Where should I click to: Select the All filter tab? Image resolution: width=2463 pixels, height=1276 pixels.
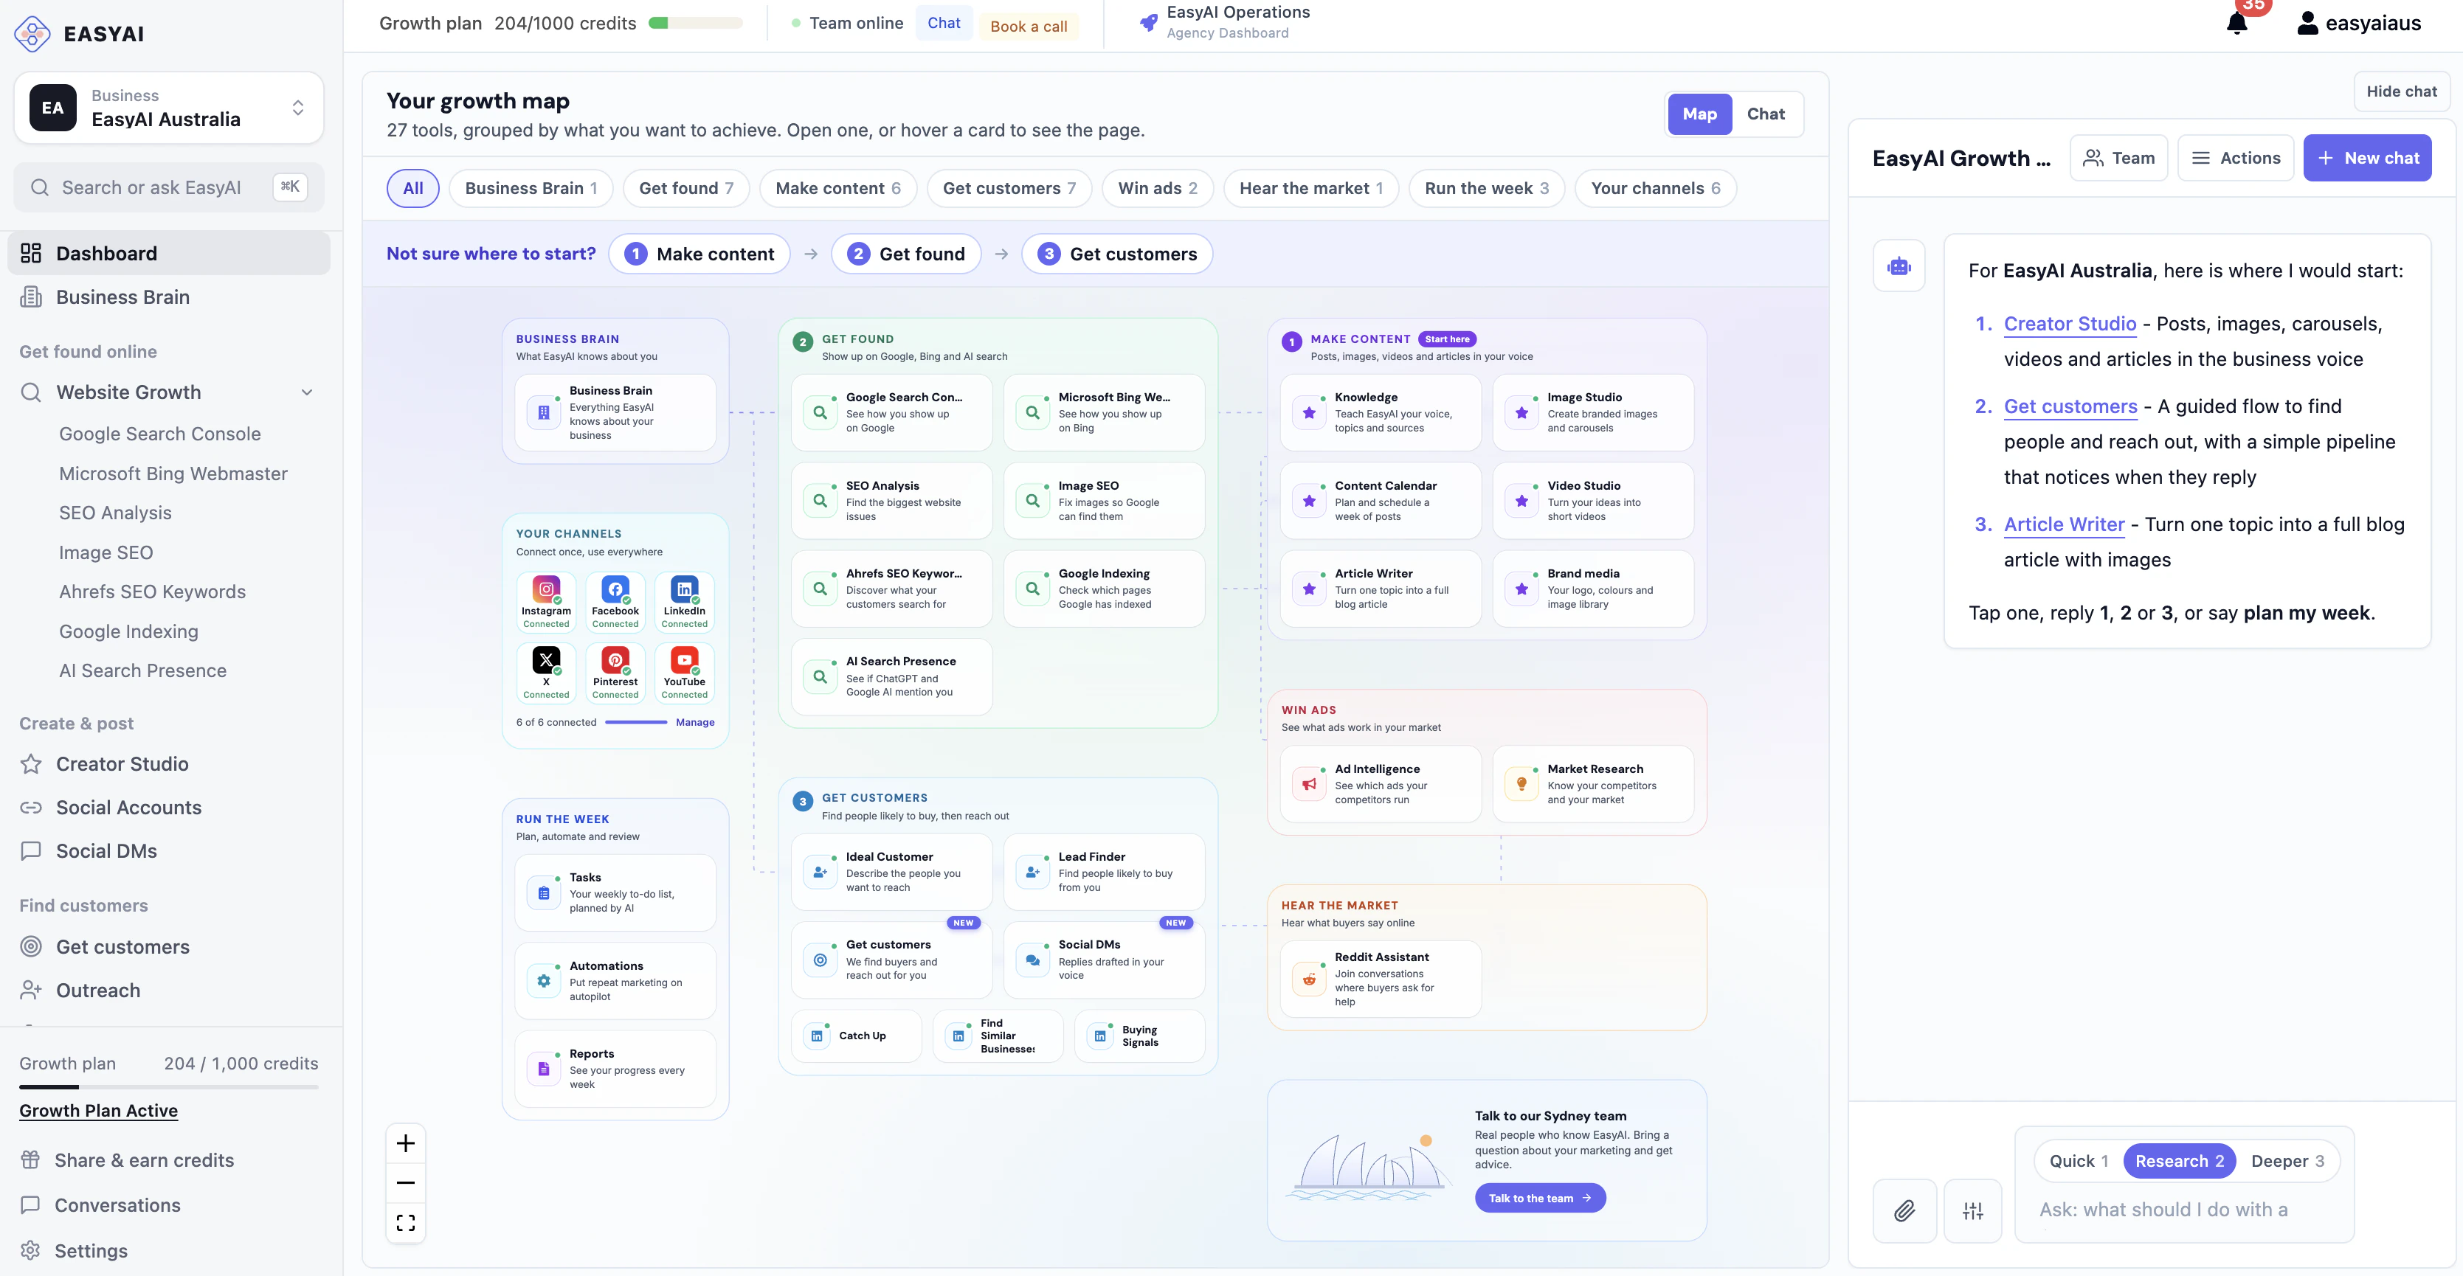(412, 188)
